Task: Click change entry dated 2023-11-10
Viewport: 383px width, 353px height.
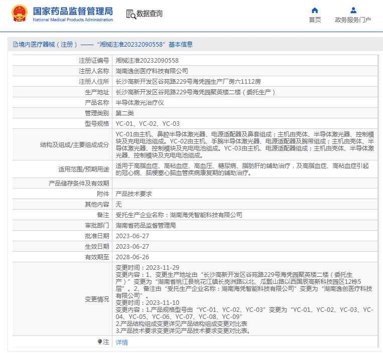Action: 147,303
